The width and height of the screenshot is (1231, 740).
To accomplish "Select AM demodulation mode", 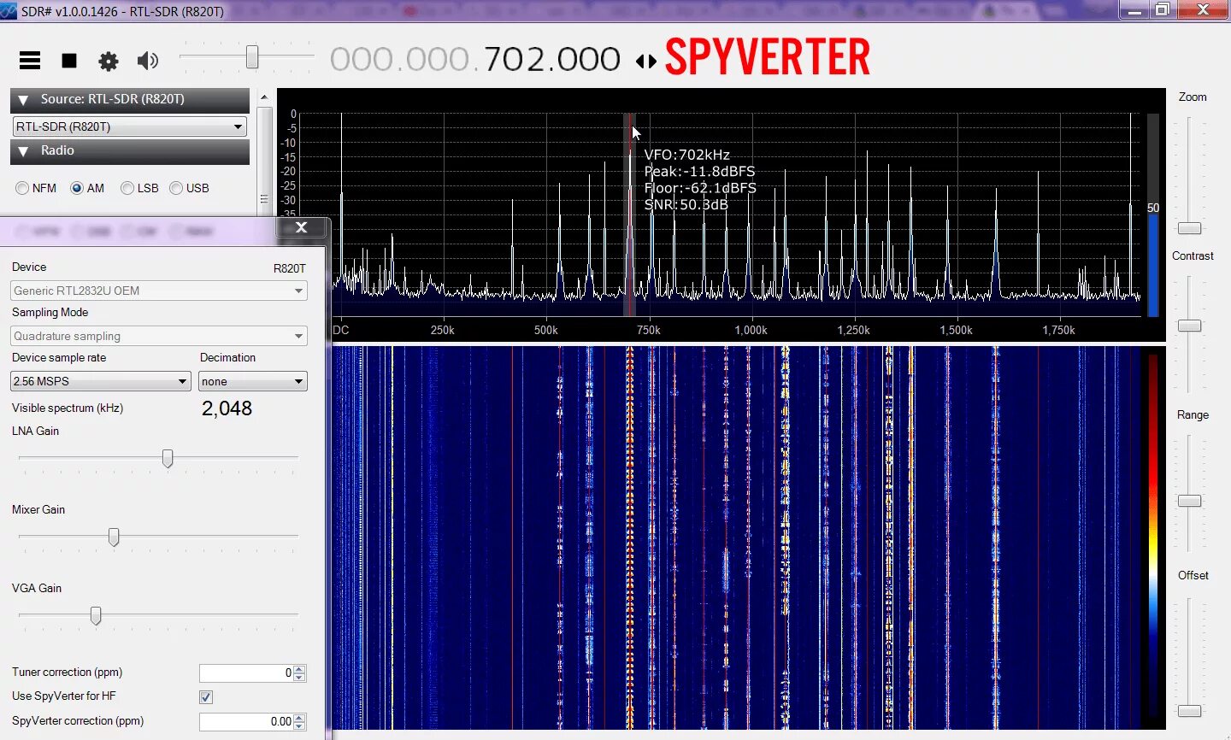I will 77,188.
